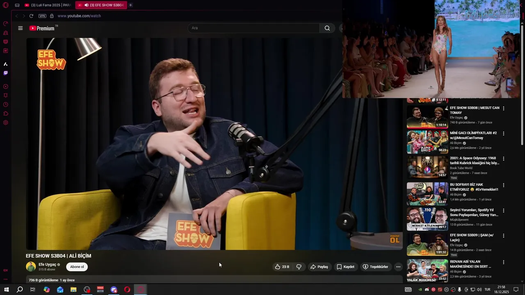Dislike the video
525x295 pixels.
pos(299,267)
